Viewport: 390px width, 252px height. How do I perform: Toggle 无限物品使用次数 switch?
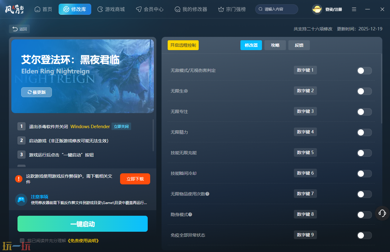pyautogui.click(x=364, y=194)
